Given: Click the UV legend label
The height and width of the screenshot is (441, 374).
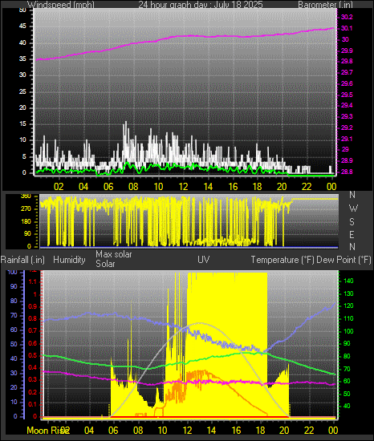Looking at the screenshot, I should 204,259.
